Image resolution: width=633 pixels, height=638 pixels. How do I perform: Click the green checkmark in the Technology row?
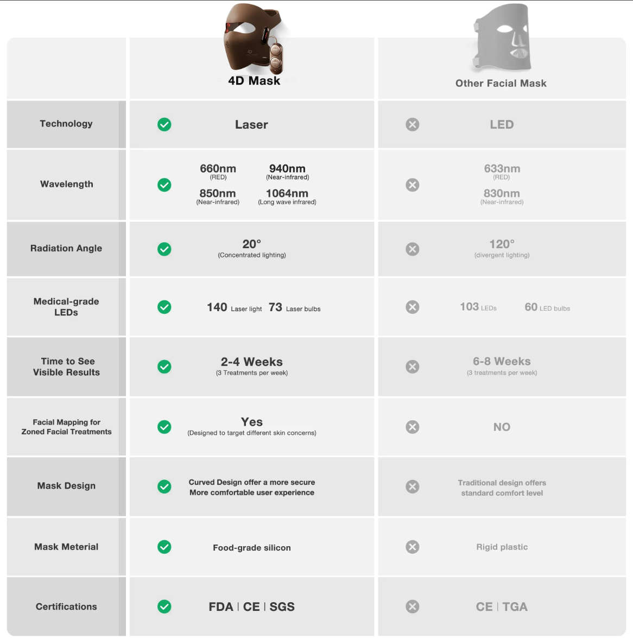click(164, 125)
